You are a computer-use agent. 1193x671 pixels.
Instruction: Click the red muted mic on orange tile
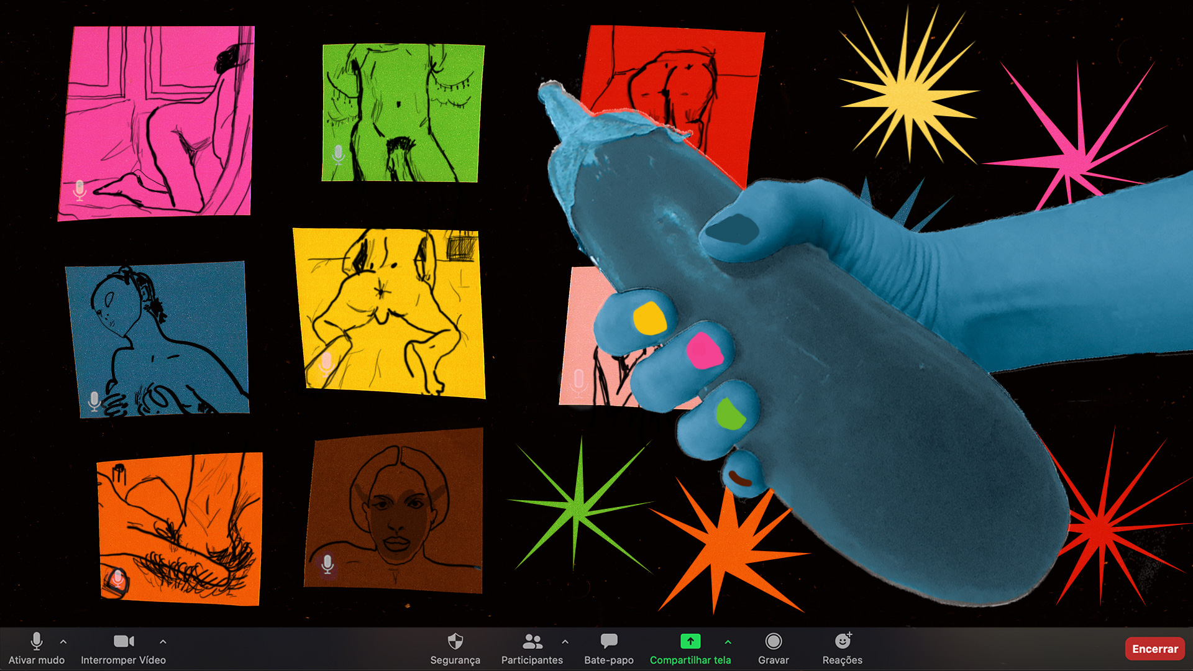coord(117,580)
